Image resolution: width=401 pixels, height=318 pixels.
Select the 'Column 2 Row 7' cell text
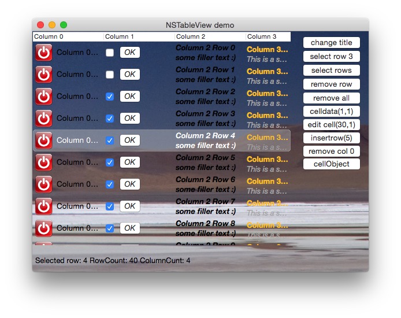coord(205,202)
